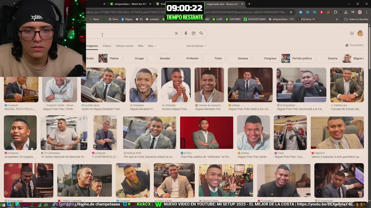Open the Facebook Página bookmark
371x208 pixels.
(x=127, y=19)
